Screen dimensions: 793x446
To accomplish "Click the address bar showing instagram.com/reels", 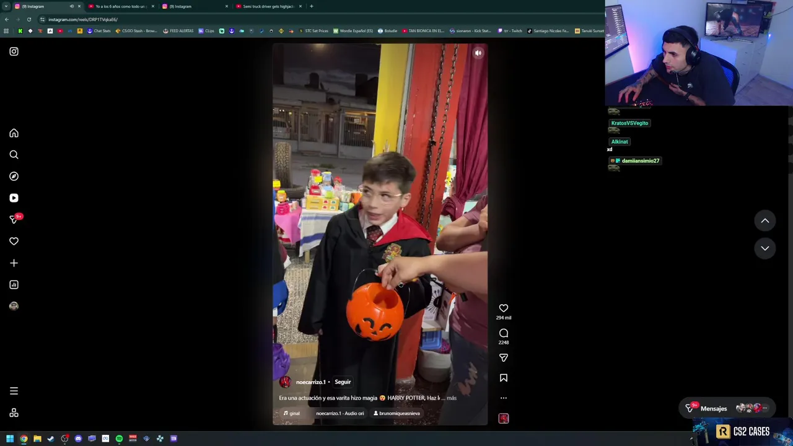I will [319, 19].
